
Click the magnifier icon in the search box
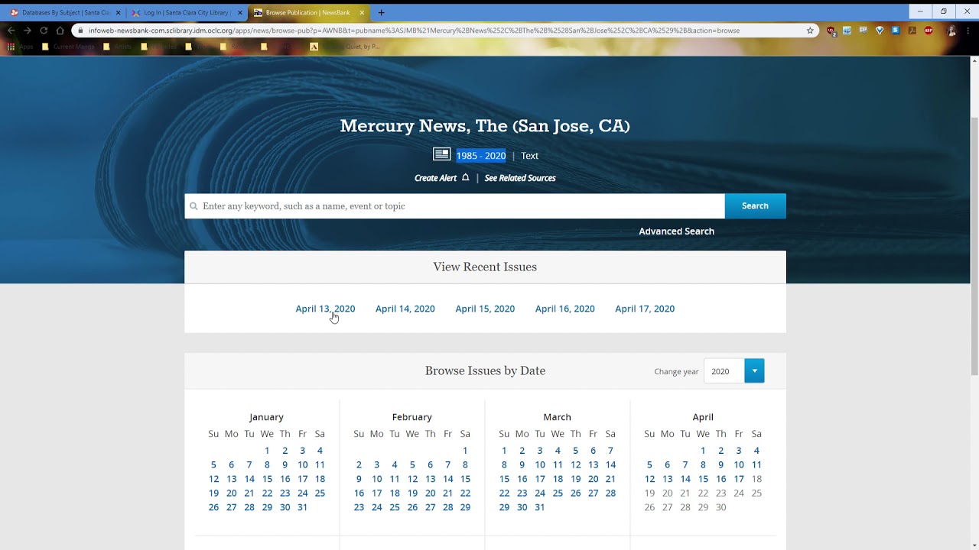coord(194,206)
